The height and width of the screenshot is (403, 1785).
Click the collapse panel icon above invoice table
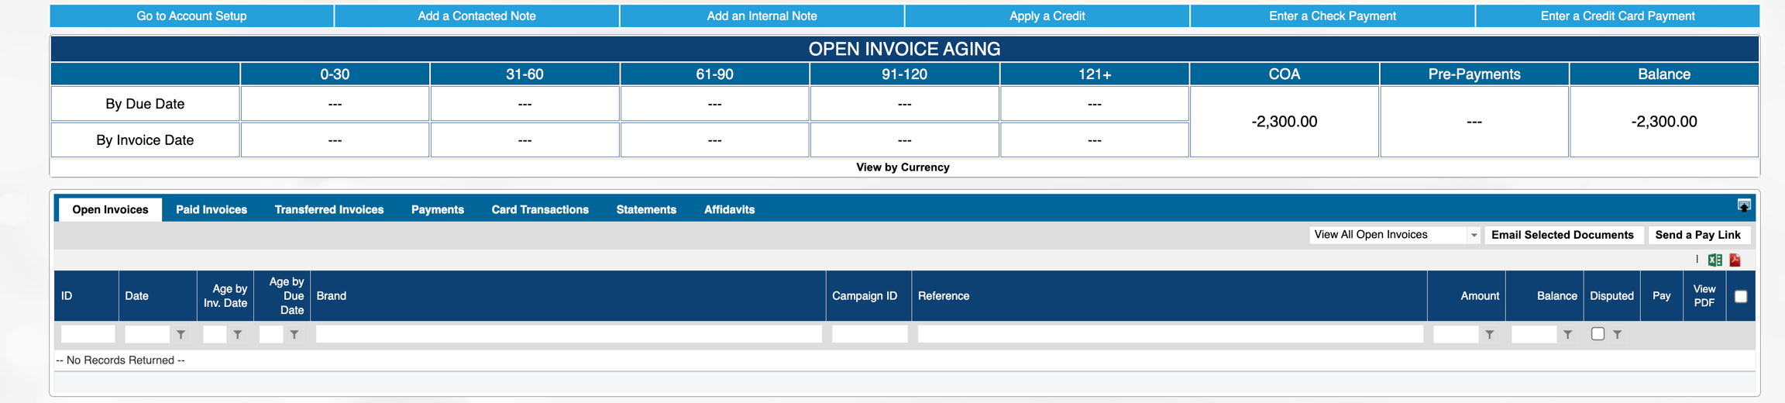[1743, 205]
